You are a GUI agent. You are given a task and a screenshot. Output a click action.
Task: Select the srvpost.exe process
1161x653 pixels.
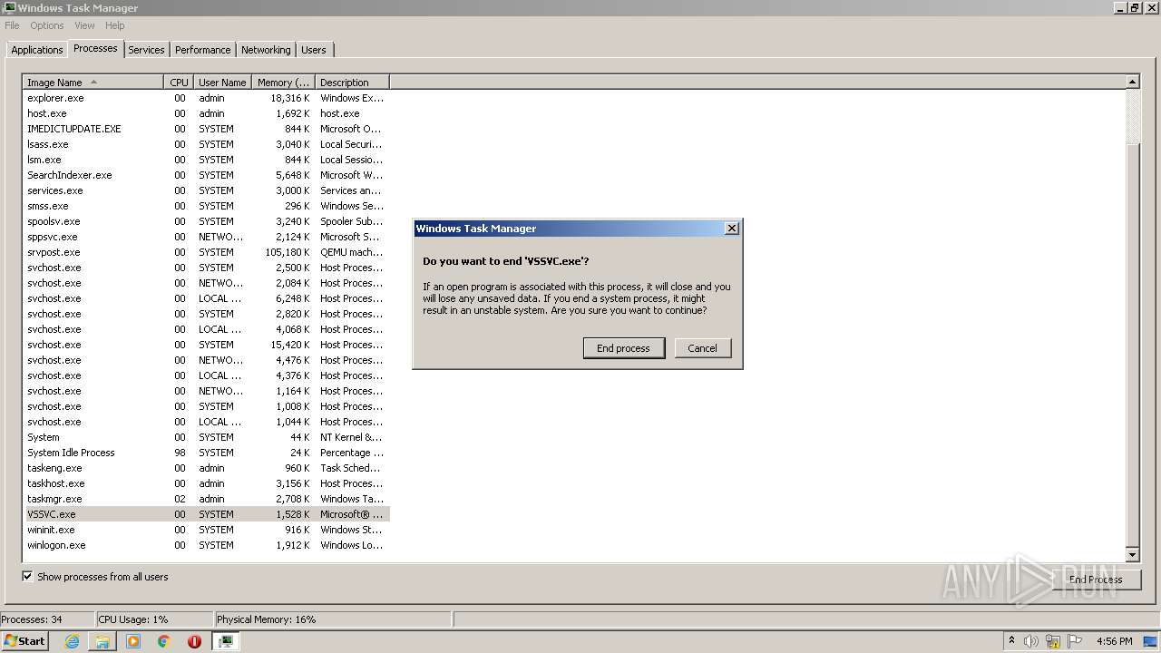pos(207,252)
